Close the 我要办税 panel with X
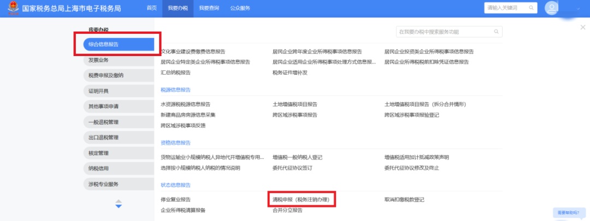Viewport: 590px width, 221px height. pyautogui.click(x=582, y=27)
